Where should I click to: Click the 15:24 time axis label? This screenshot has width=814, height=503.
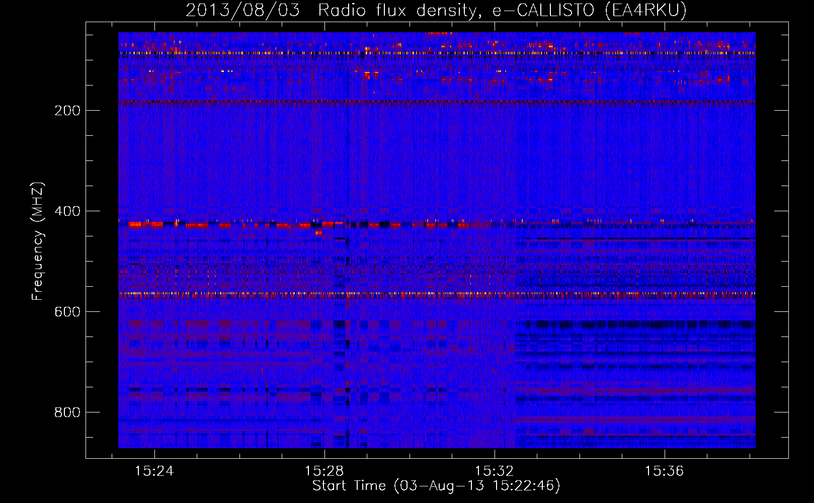pyautogui.click(x=154, y=471)
